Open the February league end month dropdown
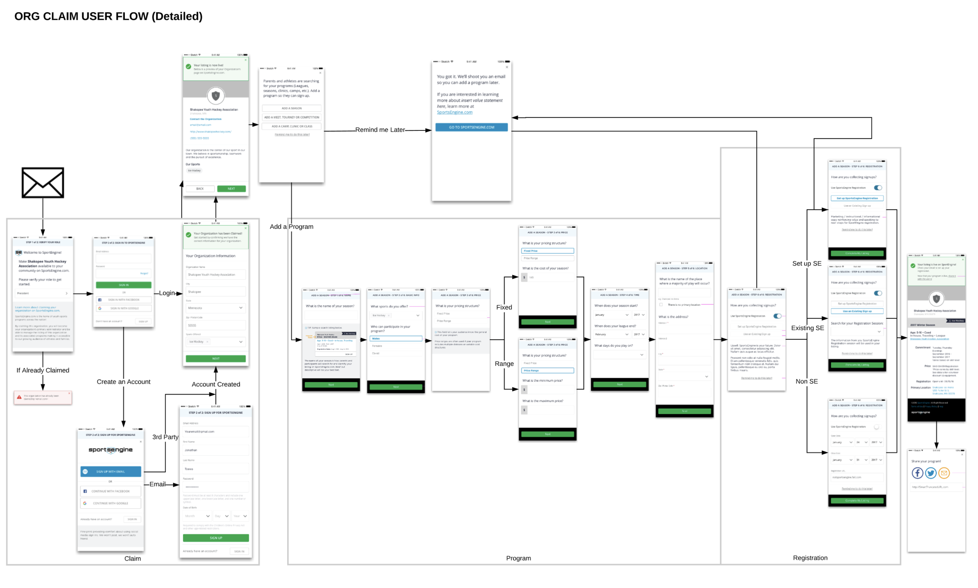Screen dimensions: 978x588 [611, 334]
